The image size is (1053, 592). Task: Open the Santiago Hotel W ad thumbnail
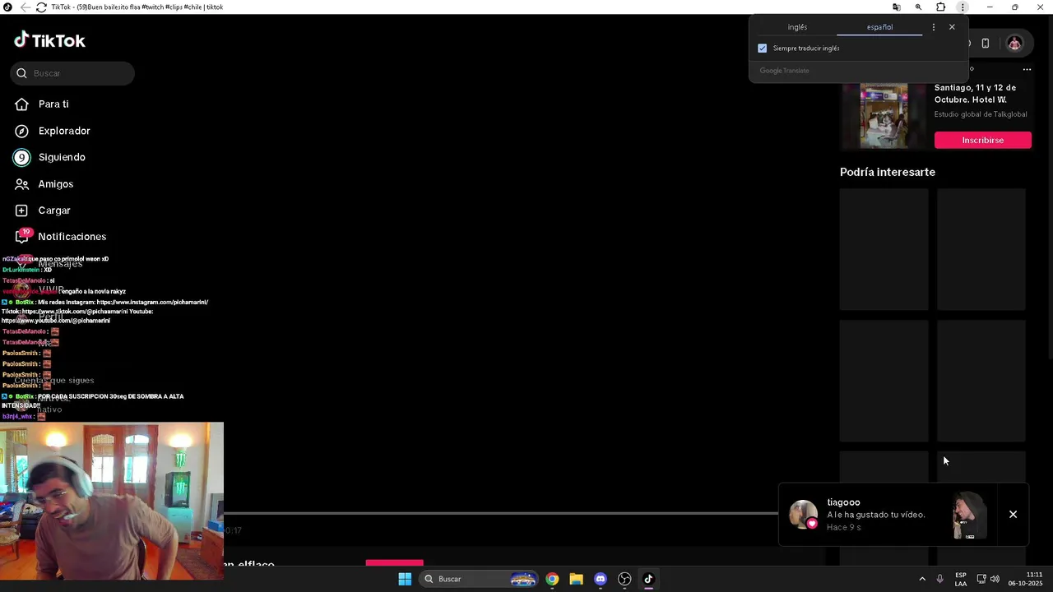point(884,115)
